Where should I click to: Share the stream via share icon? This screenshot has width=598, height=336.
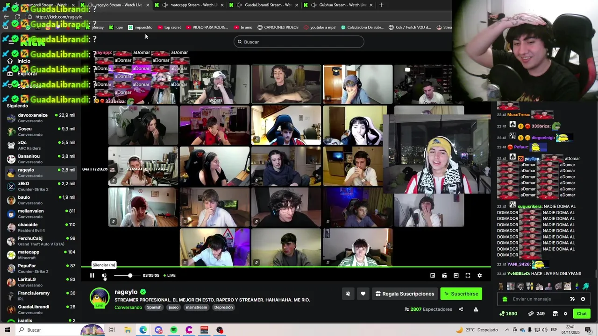(461, 309)
